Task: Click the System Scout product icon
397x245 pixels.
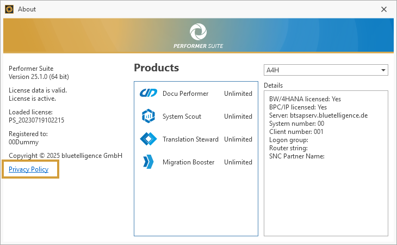Action: pyautogui.click(x=148, y=117)
